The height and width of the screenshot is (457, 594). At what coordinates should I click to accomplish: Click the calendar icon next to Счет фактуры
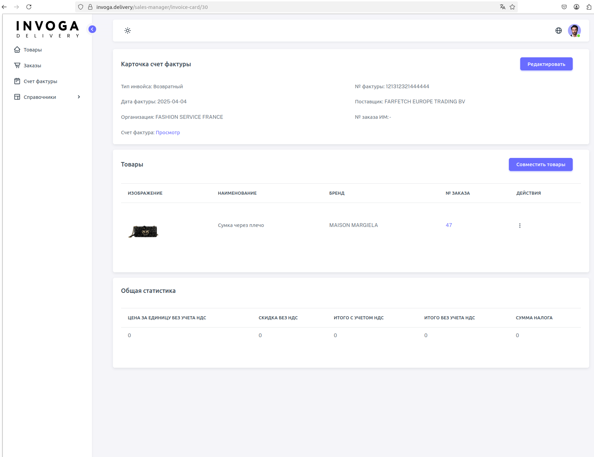[17, 81]
